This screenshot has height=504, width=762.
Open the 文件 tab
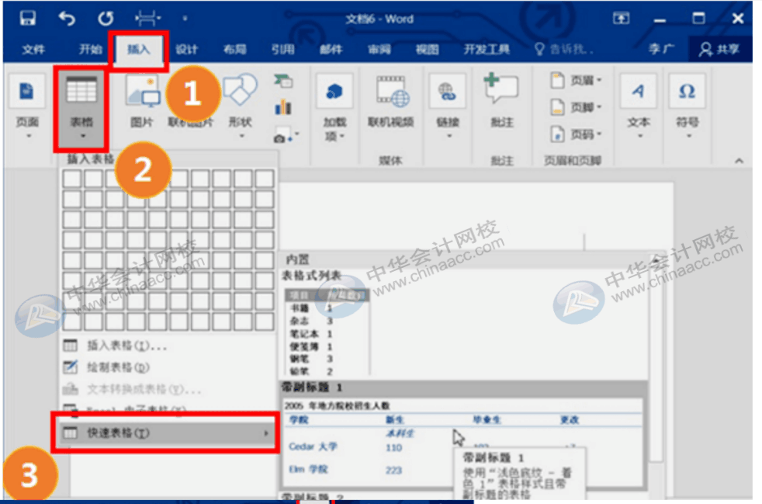(x=33, y=49)
